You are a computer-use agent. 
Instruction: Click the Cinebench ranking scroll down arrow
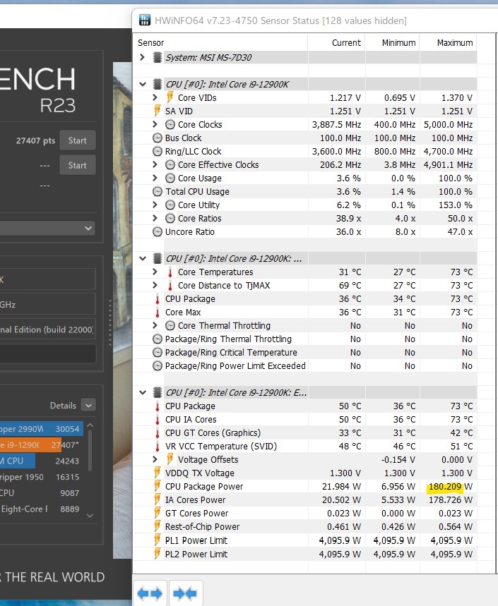[90, 515]
